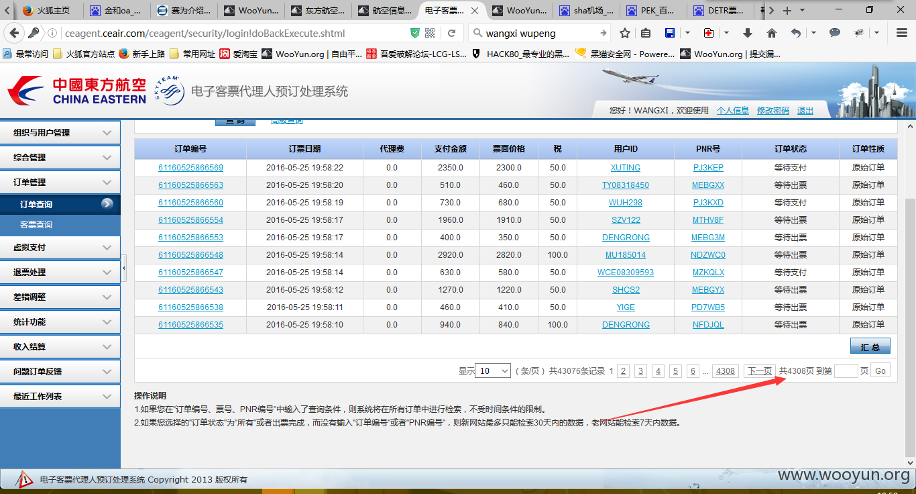Image resolution: width=916 pixels, height=494 pixels.
Task: Open the Firefox hamburger menu
Action: coord(902,33)
